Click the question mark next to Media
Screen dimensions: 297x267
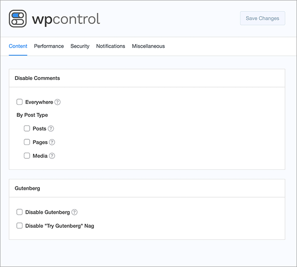[52, 156]
